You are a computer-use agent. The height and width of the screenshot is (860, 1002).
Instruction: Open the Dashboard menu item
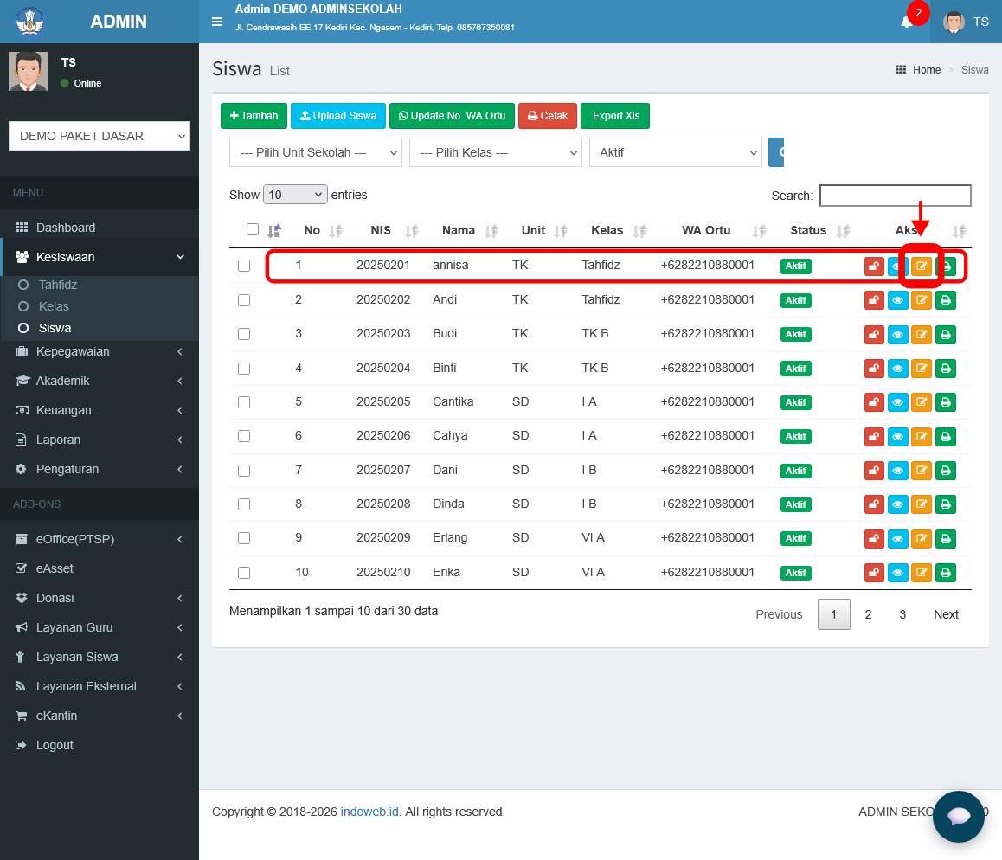click(99, 228)
